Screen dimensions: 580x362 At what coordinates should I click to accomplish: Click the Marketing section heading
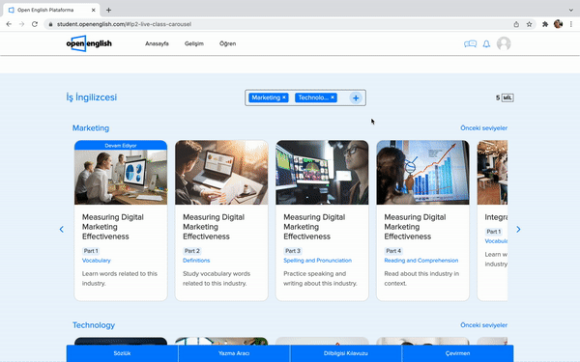[91, 128]
